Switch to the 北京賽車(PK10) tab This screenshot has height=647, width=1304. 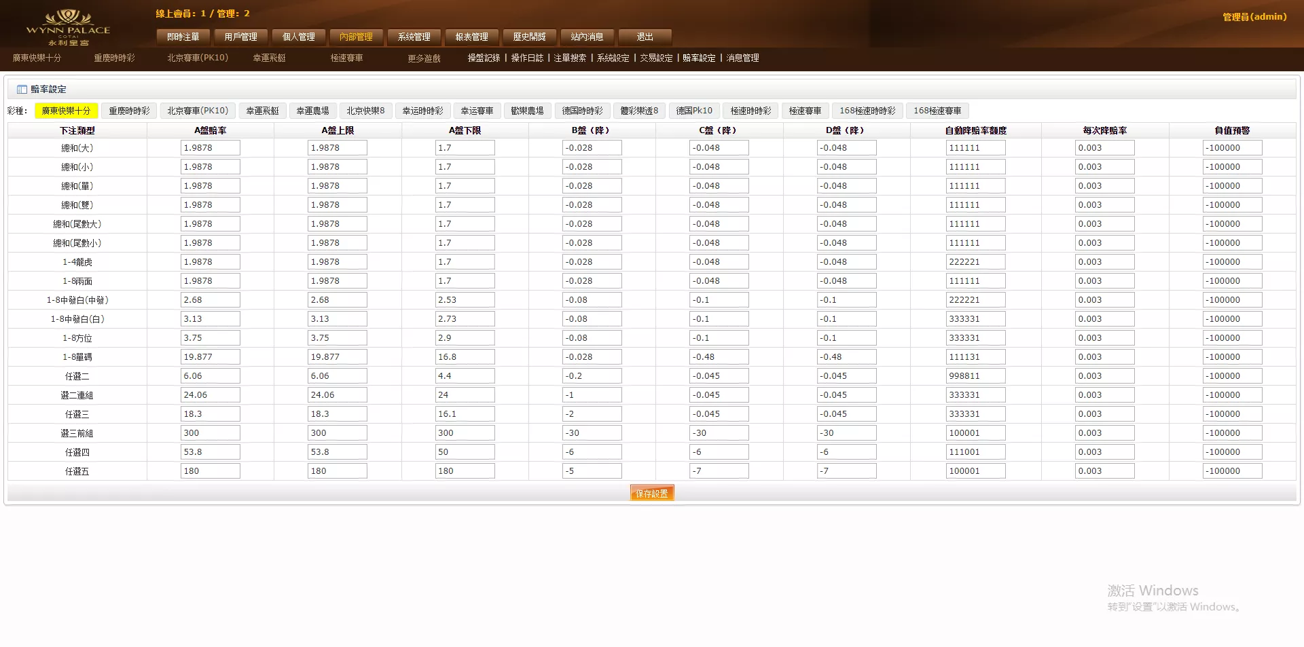click(x=198, y=110)
